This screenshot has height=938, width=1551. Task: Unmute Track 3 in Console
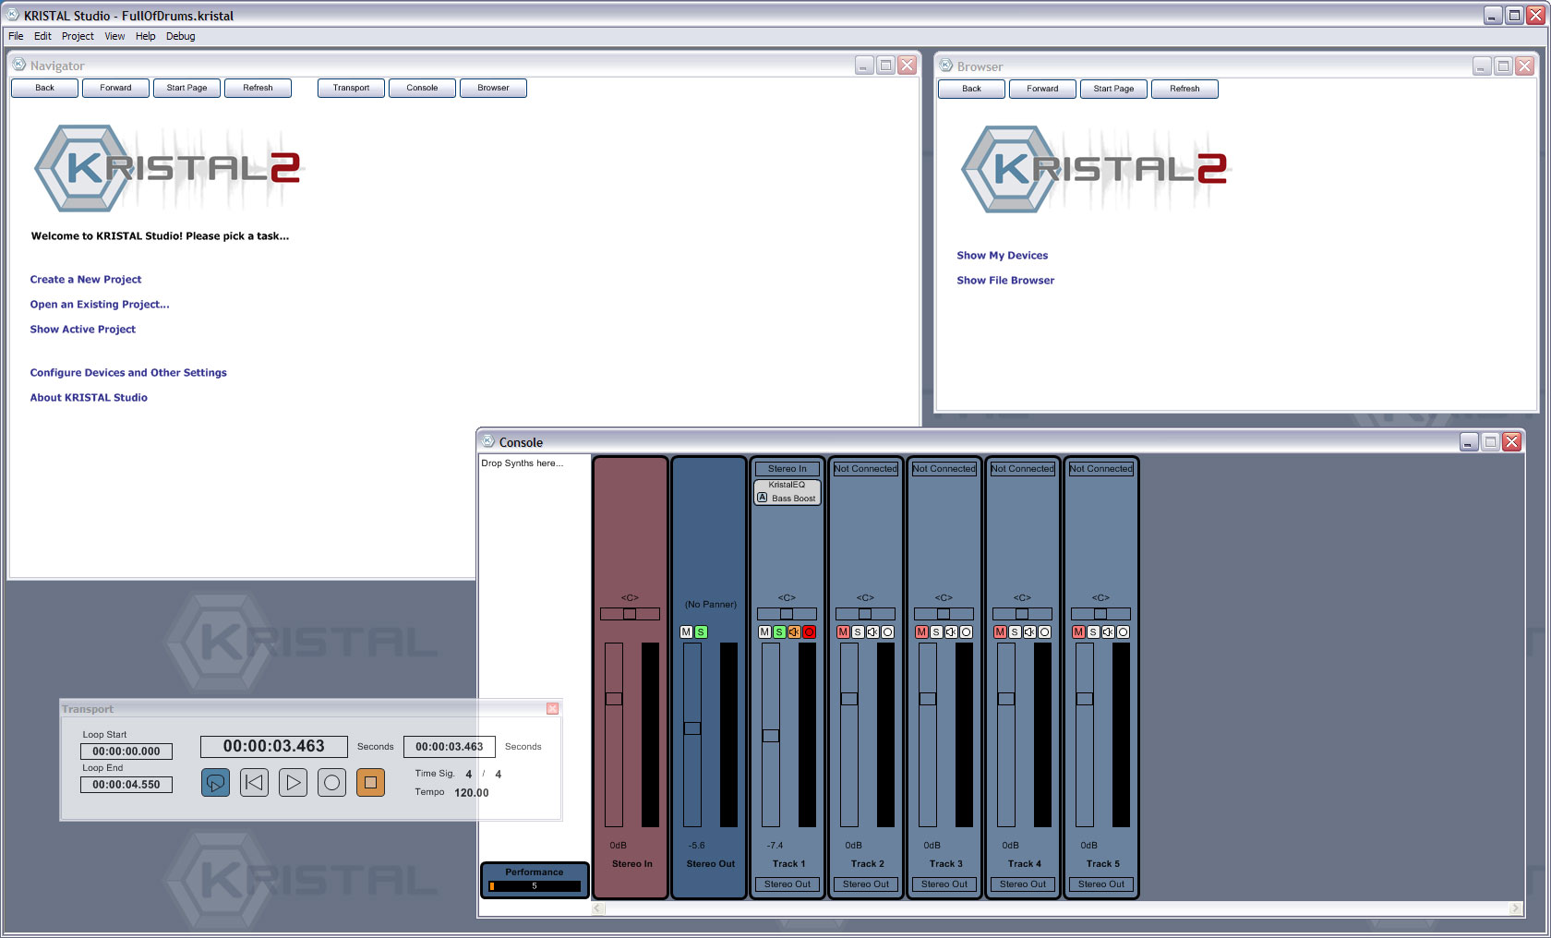[x=921, y=632]
